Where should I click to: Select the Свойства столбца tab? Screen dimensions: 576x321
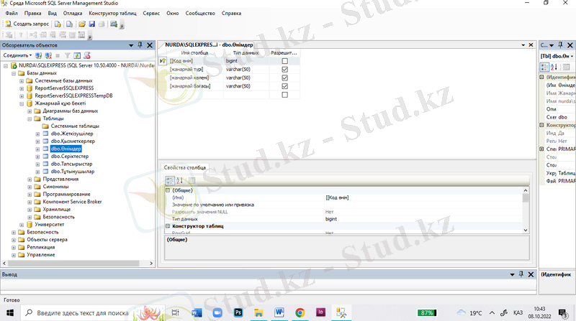pos(185,167)
